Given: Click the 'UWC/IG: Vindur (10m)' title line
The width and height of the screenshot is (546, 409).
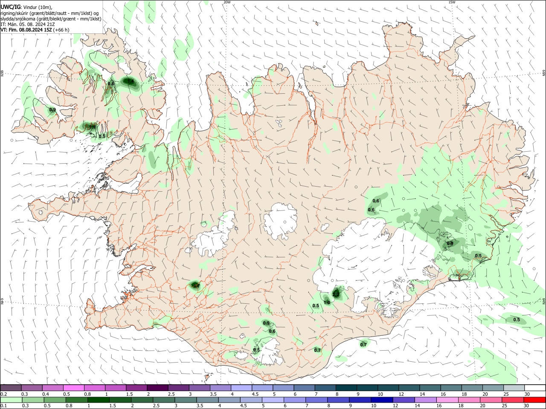Looking at the screenshot, I should tap(26, 7).
